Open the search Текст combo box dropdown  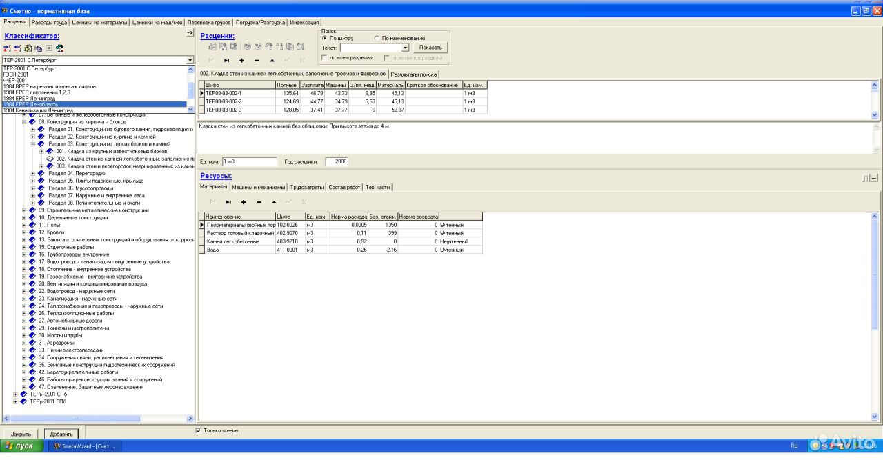(406, 48)
